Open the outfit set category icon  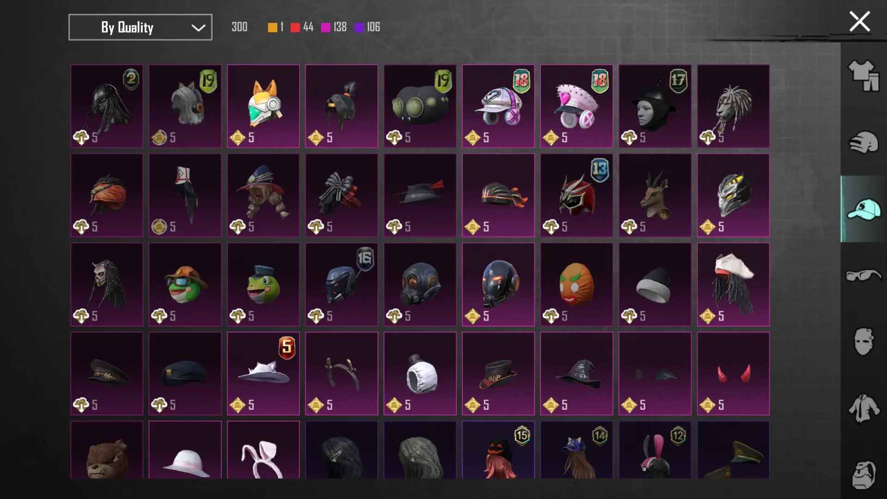pos(863,76)
